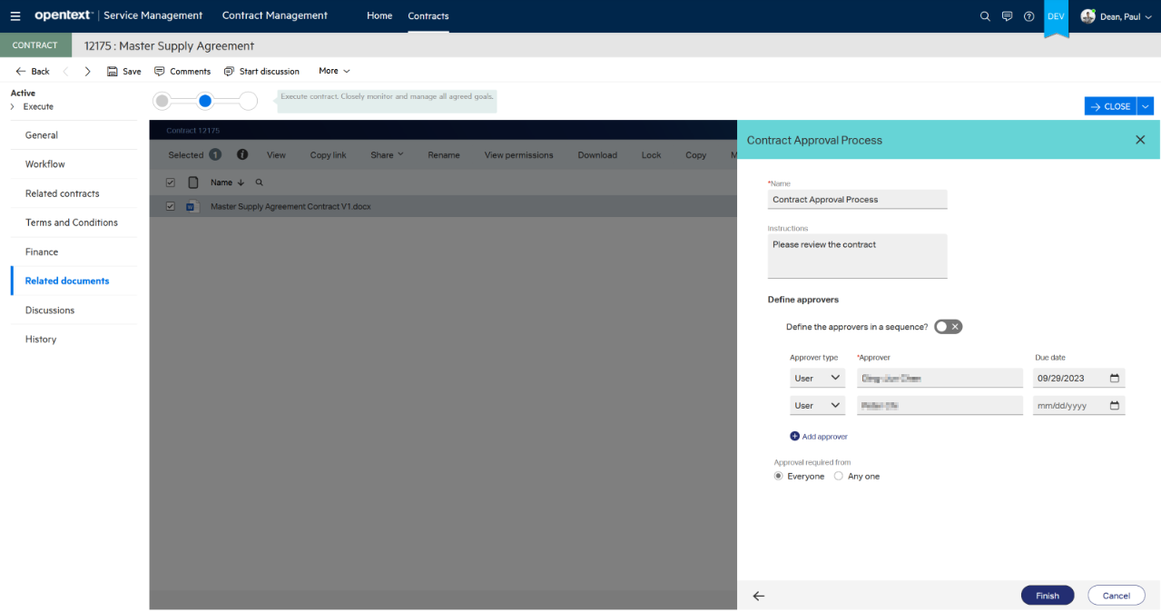This screenshot has height=612, width=1161.
Task: Open the help question mark icon
Action: (1028, 15)
